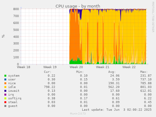Click the 'Max:' column header
Screen dimensions: 156x117
coord(144,72)
